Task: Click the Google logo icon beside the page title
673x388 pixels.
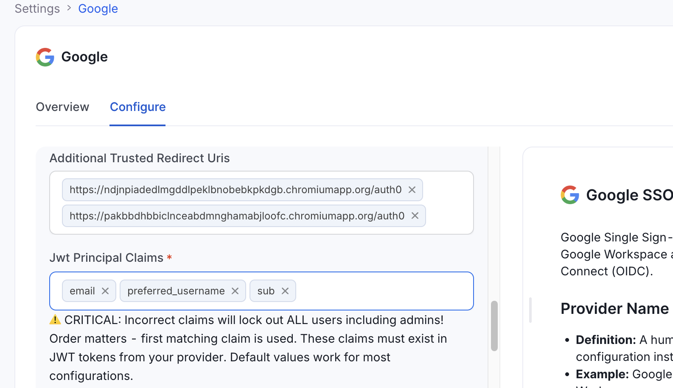Action: [x=45, y=57]
